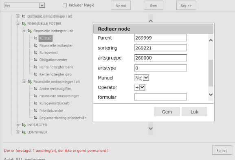Screen dimensions: 235x160
Task: Click icon next to Ekstraord.omkostninger i alt
Action: [24, 16]
